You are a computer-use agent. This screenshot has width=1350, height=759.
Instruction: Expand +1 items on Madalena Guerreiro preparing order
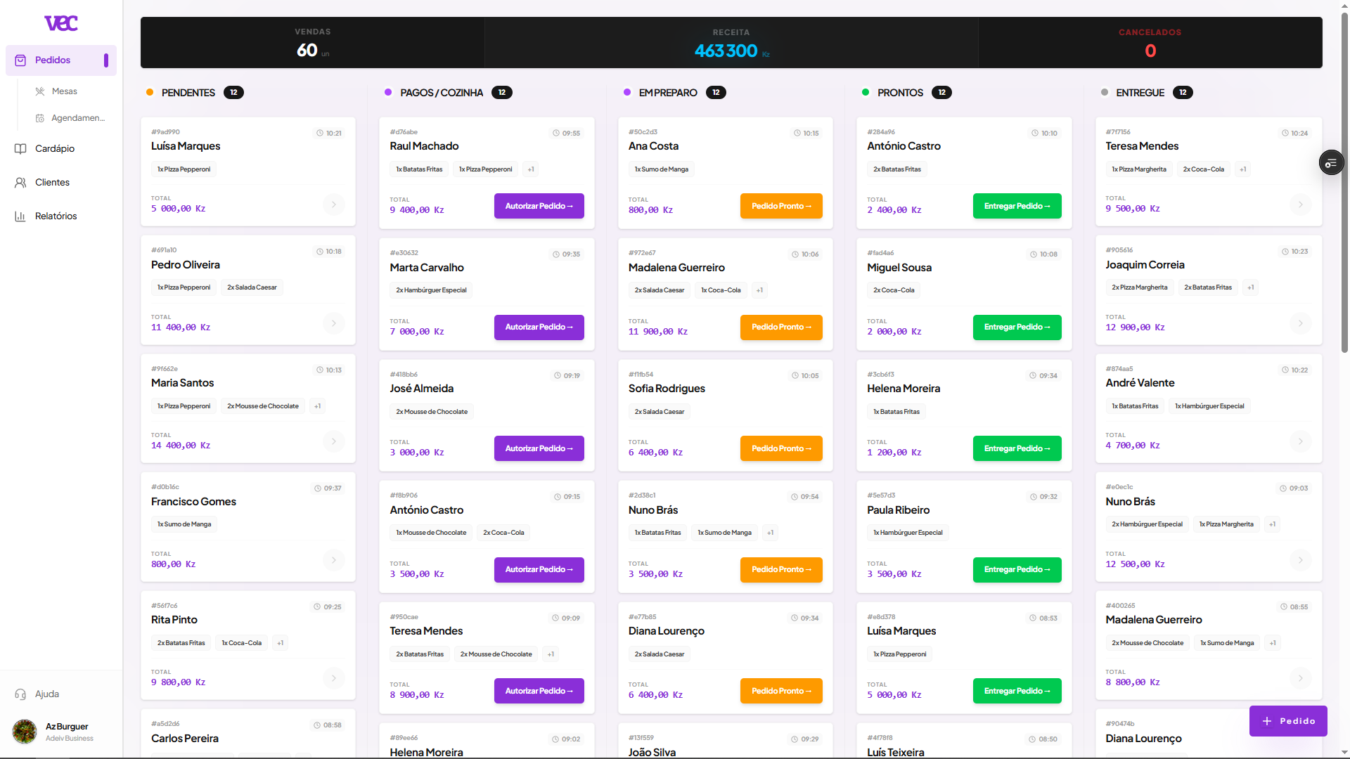[x=759, y=290]
